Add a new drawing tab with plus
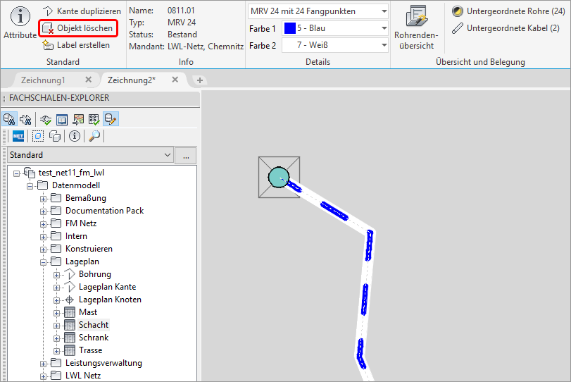Viewport: 571px width, 382px height. tap(200, 80)
